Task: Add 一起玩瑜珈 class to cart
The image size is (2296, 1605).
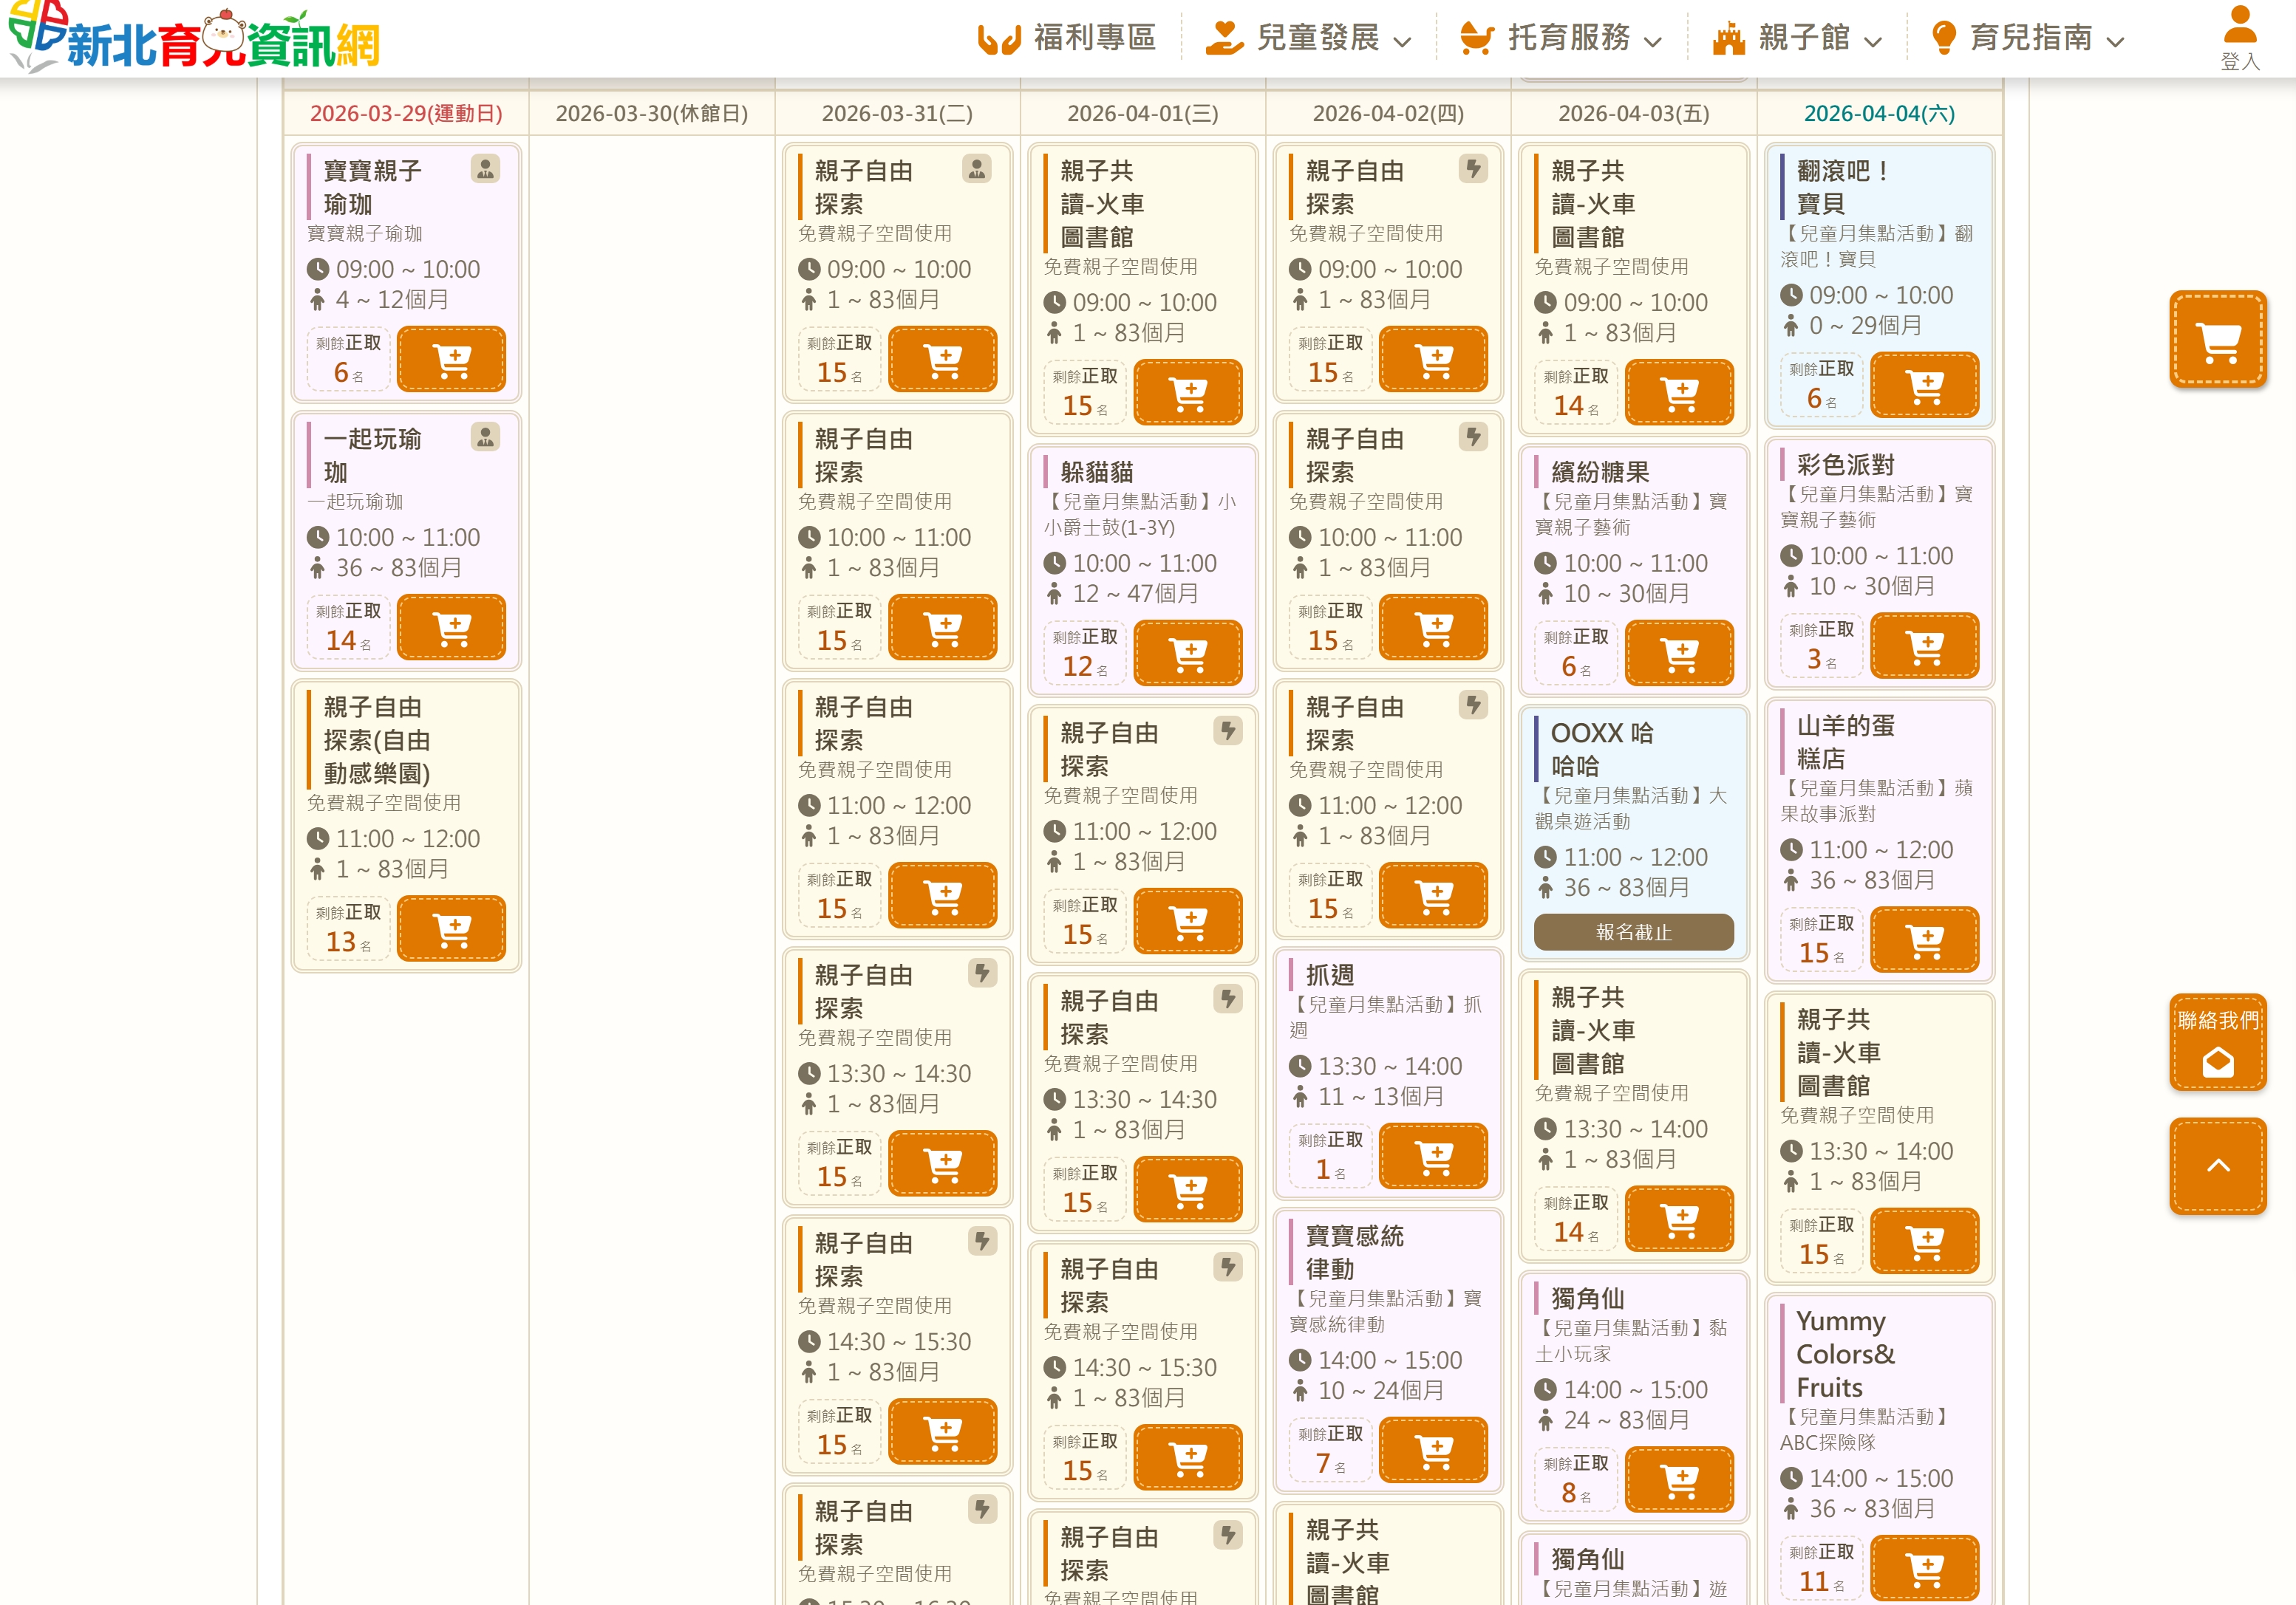Action: pyautogui.click(x=451, y=626)
